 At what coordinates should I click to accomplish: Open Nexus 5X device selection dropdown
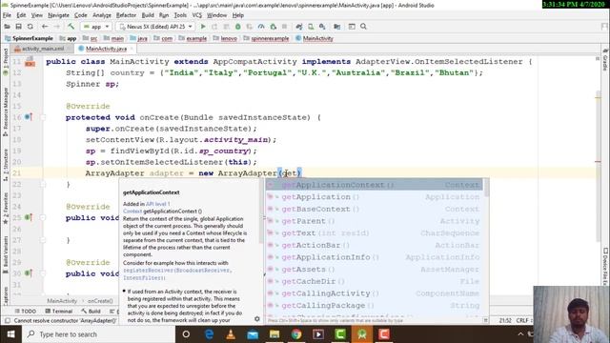click(155, 27)
